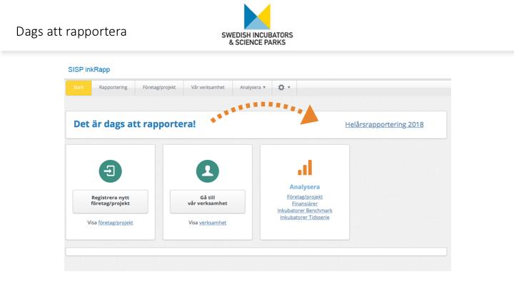Click the Dags att rapportera slide title

(71, 31)
